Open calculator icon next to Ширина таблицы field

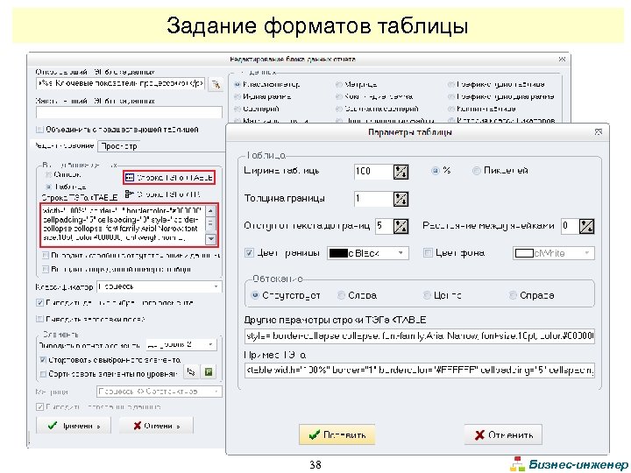click(401, 172)
